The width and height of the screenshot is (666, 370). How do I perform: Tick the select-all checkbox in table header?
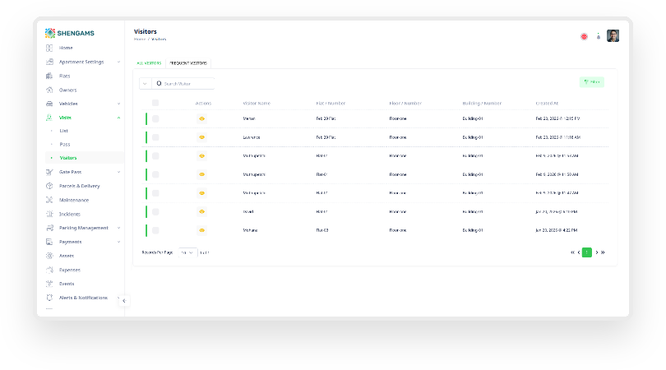pos(155,103)
